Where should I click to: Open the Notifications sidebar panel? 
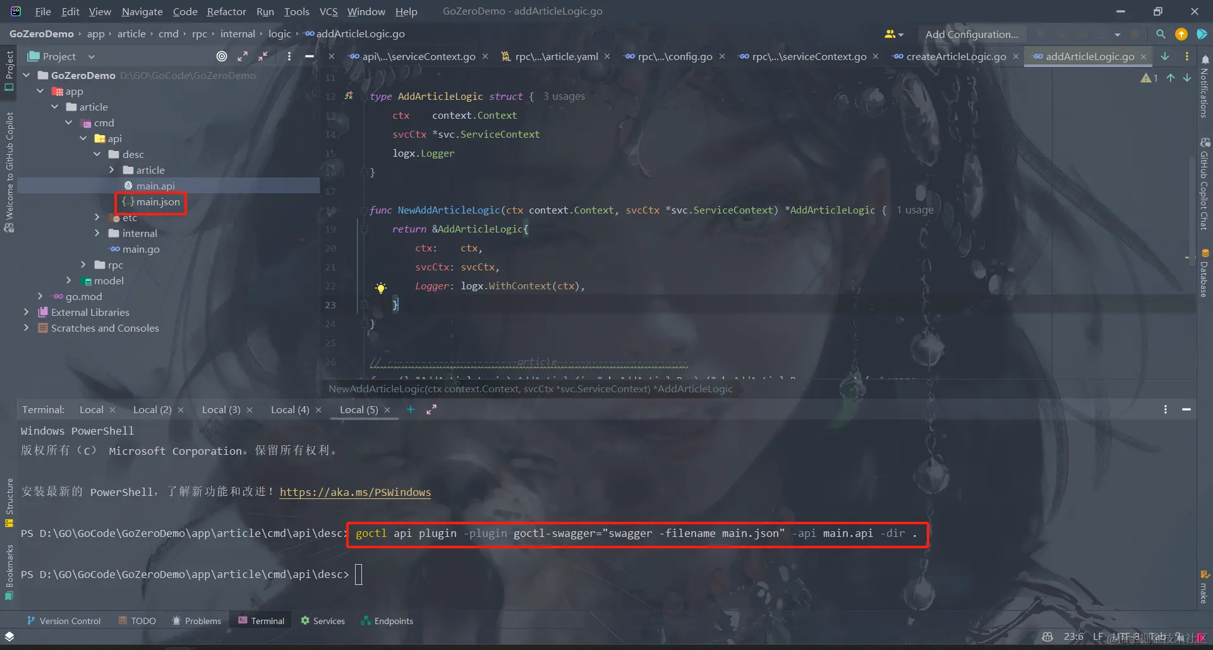[1204, 87]
